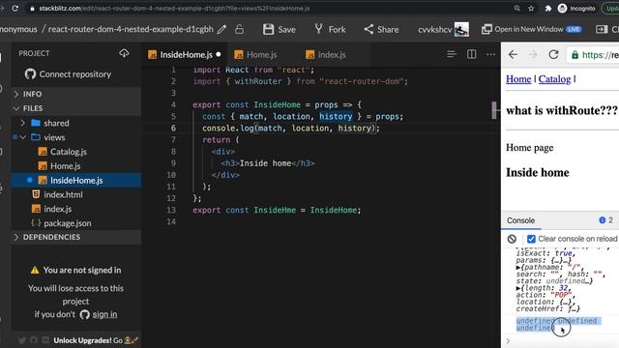This screenshot has width=619, height=348.
Task: Click editor minimap scrollbar marker
Action: click(494, 110)
